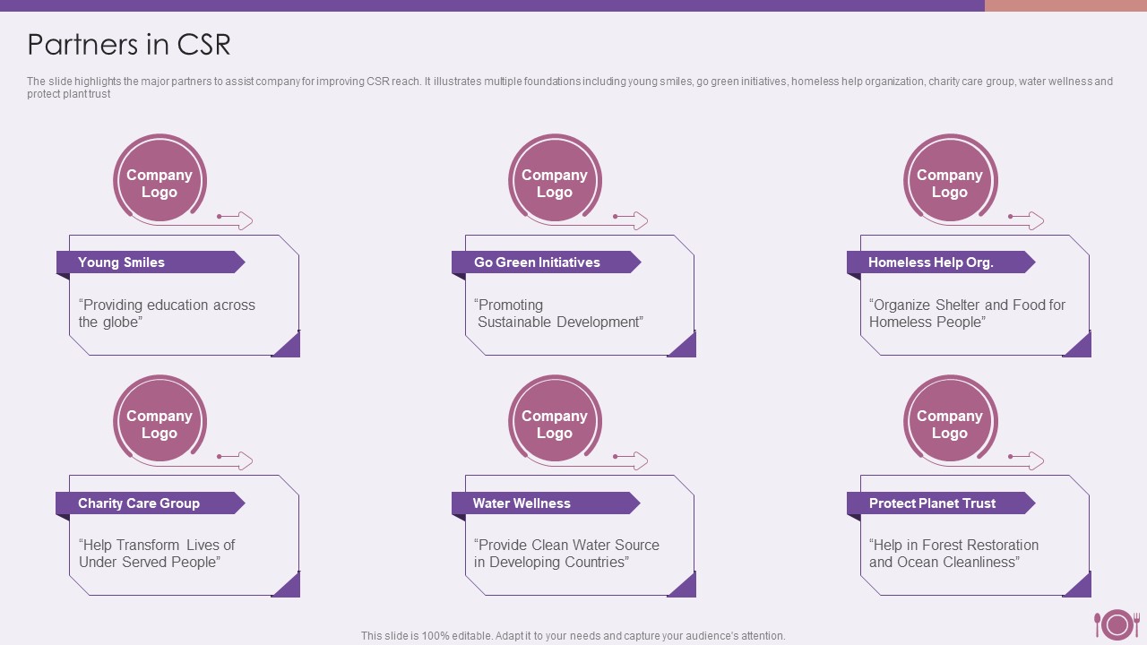Image resolution: width=1147 pixels, height=645 pixels.
Task: Click the 'Promoting Sustainable Development' quote
Action: [558, 314]
